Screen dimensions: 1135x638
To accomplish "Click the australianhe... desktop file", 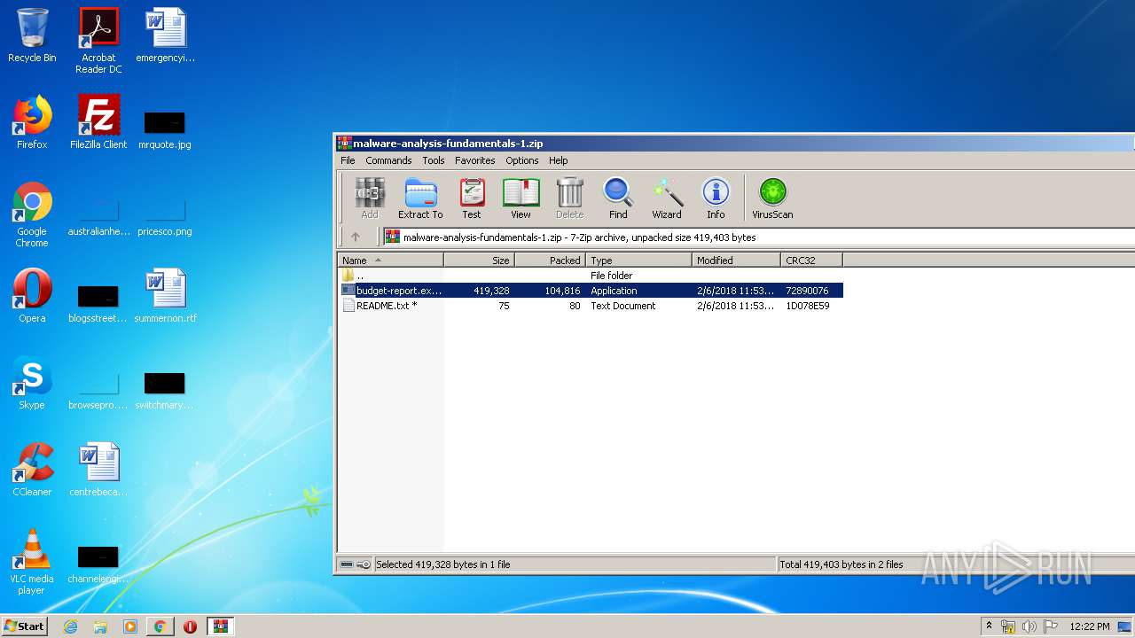I will pyautogui.click(x=98, y=214).
